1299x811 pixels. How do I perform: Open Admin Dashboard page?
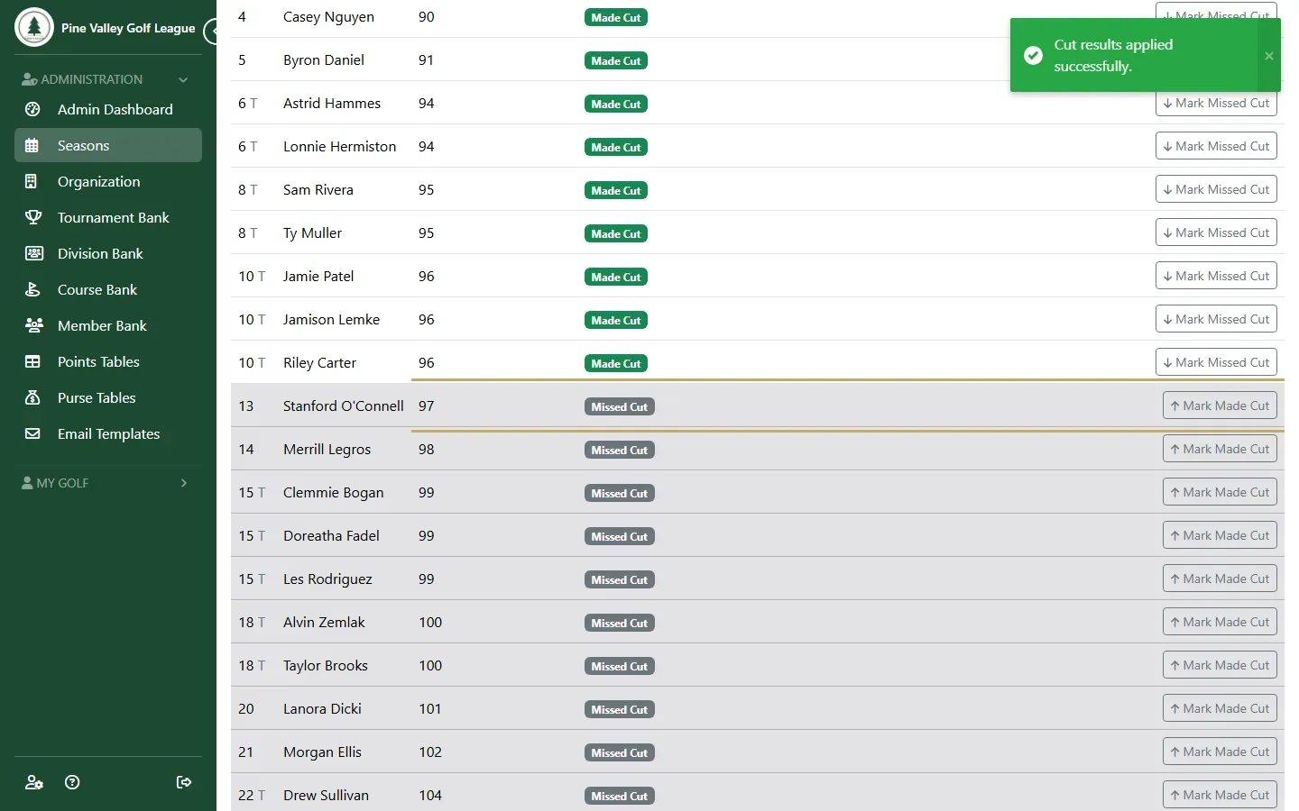(x=108, y=109)
